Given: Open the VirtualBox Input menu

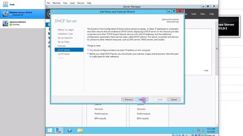Looking at the screenshot, I should [x=72, y=3].
